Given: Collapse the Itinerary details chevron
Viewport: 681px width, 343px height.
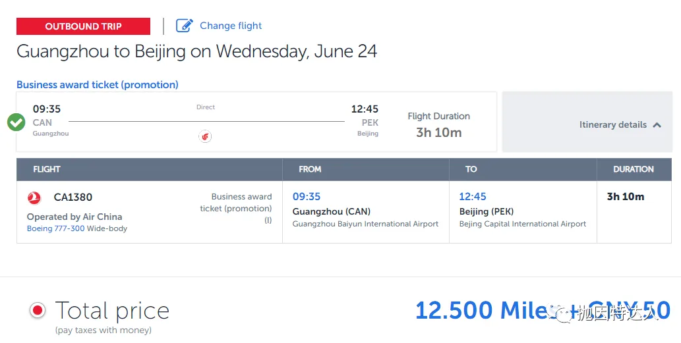Looking at the screenshot, I should coord(657,125).
